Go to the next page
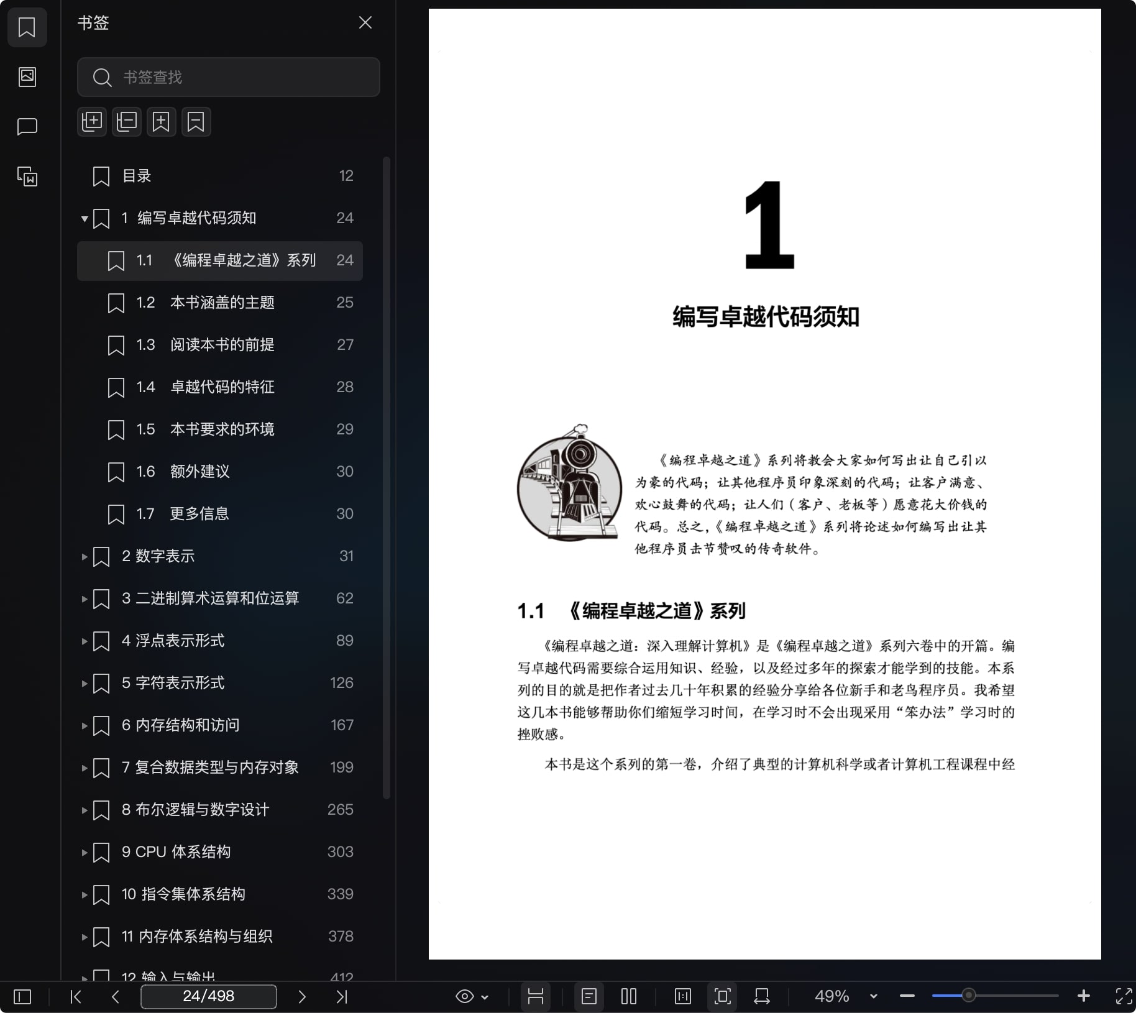Image resolution: width=1136 pixels, height=1013 pixels. click(302, 997)
